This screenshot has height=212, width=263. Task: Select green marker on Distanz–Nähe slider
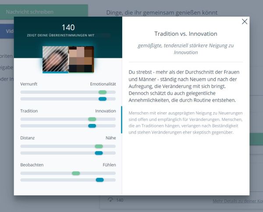point(99,146)
